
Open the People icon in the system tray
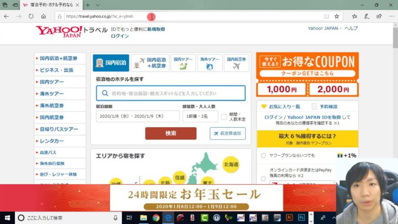(x=323, y=218)
